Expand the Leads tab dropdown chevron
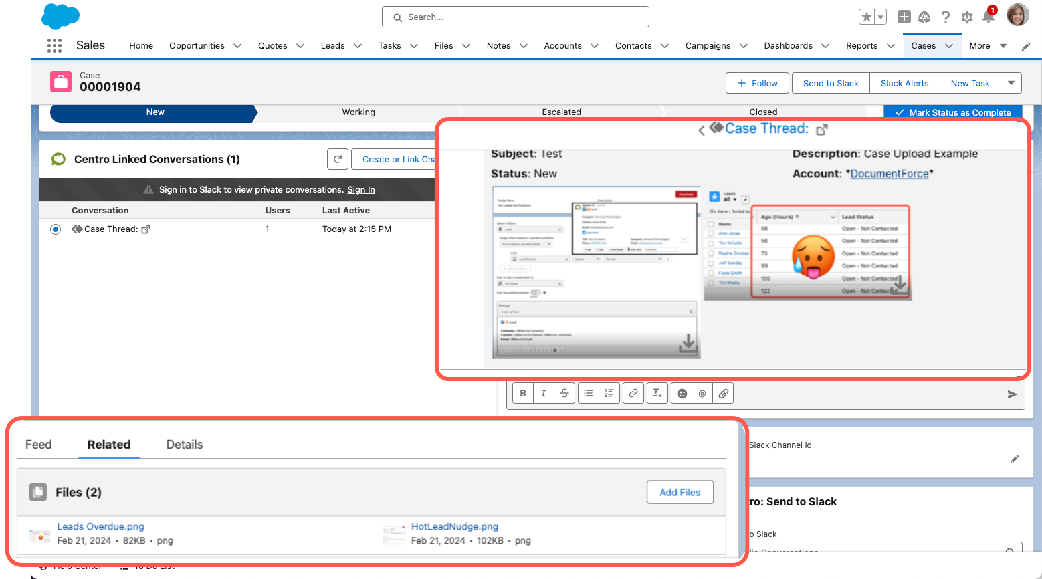Viewport: 1042px width, 579px height. pyautogui.click(x=358, y=46)
